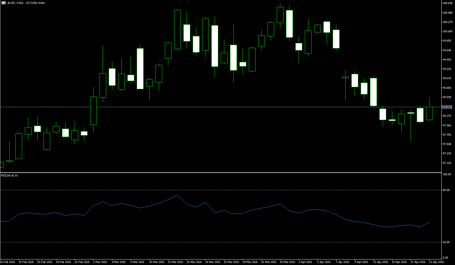Click the 100.690 label on price axis
The width and height of the screenshot is (455, 265).
coord(447,3)
